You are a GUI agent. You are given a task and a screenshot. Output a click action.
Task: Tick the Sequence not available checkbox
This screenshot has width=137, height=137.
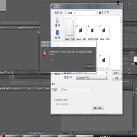[x=53, y=100]
